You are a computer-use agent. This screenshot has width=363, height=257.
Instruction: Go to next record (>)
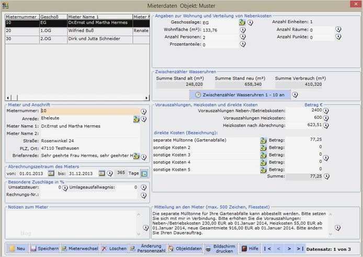tap(289, 249)
